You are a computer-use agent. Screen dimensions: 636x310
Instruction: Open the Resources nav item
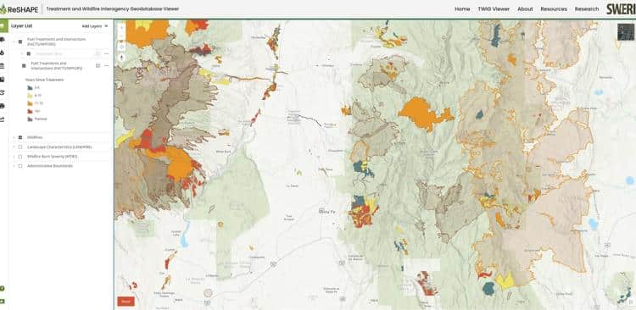(x=554, y=9)
